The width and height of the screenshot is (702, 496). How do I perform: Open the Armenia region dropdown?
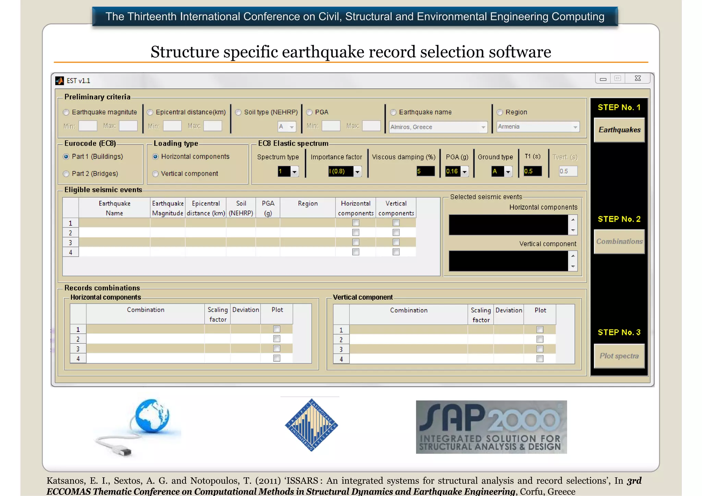[538, 127]
